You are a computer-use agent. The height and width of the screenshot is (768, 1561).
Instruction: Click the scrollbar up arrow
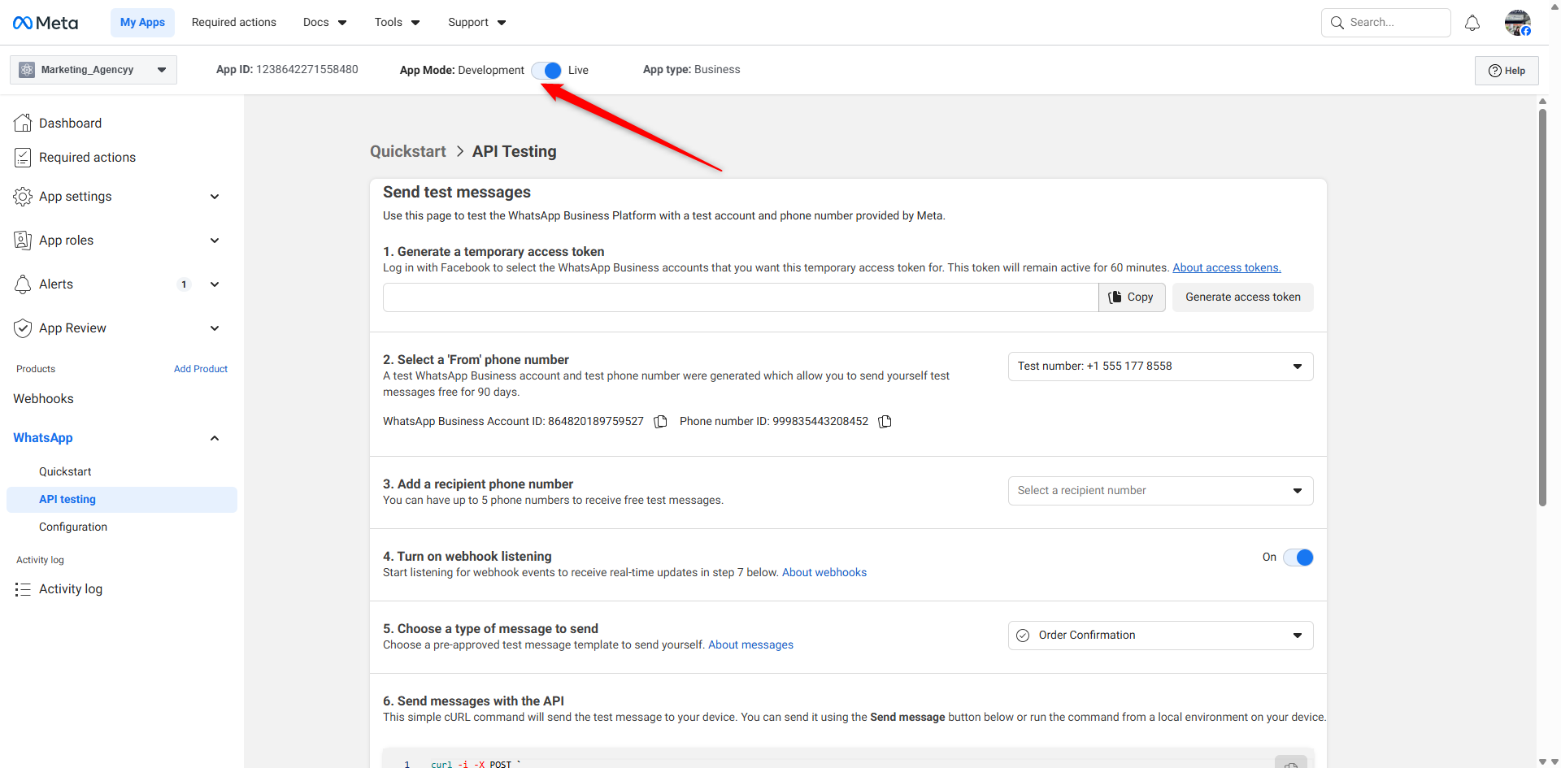1542,102
